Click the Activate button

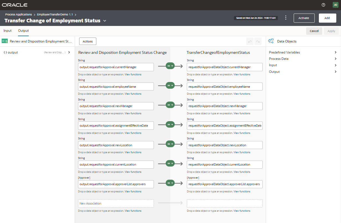click(x=304, y=18)
